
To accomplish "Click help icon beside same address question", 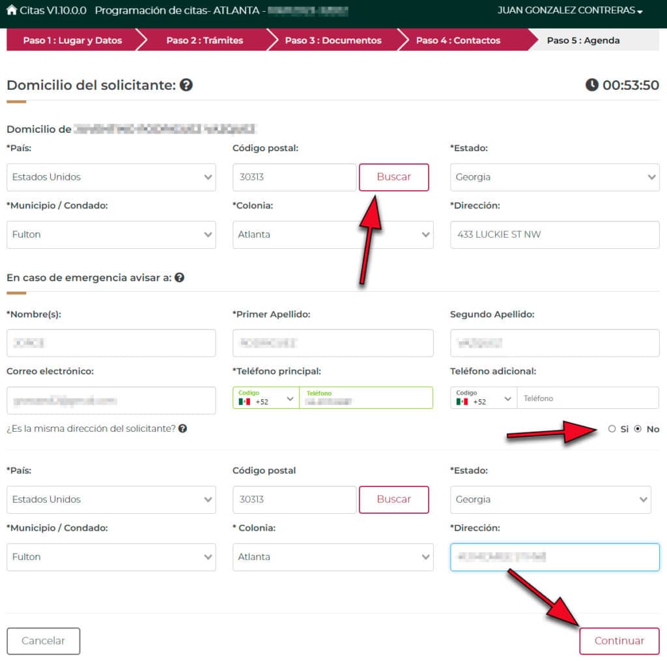I will 183,429.
